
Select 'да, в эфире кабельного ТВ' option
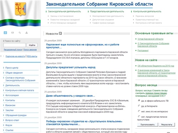click(139, 100)
